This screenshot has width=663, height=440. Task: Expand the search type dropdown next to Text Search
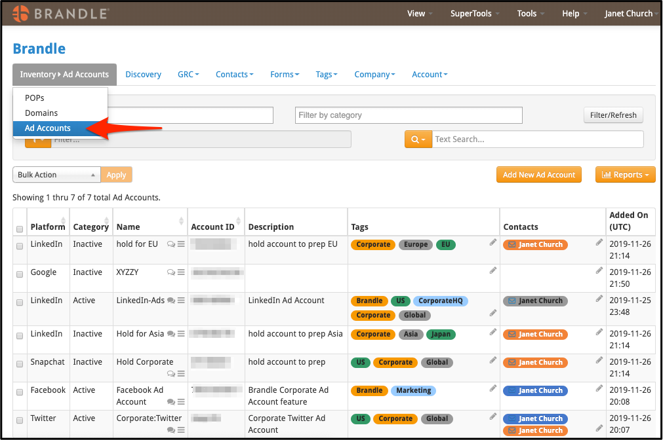(x=418, y=139)
